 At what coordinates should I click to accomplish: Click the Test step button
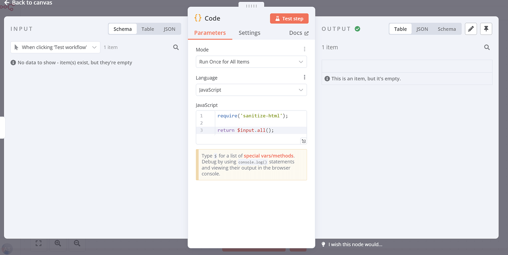[289, 18]
